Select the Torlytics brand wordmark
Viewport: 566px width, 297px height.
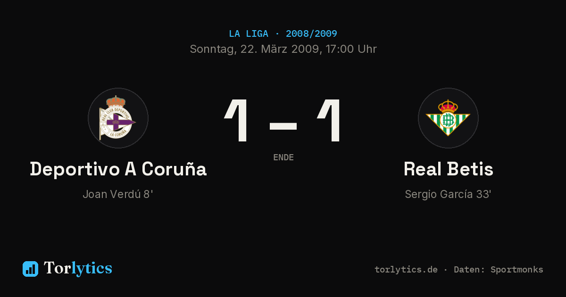pyautogui.click(x=78, y=268)
